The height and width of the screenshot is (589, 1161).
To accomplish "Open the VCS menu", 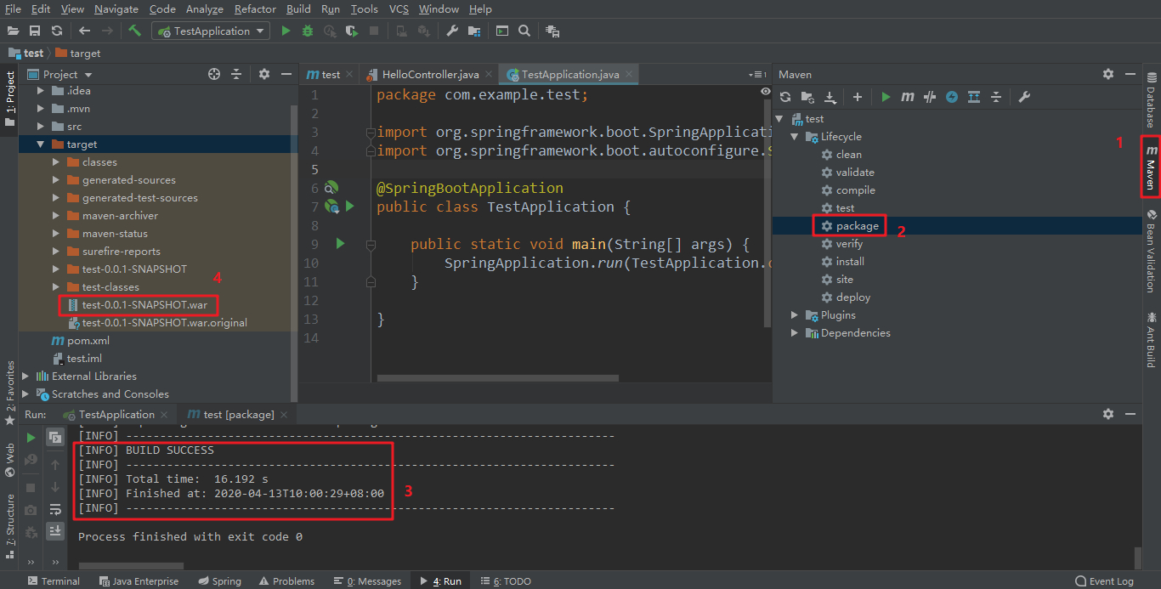I will pyautogui.click(x=399, y=9).
